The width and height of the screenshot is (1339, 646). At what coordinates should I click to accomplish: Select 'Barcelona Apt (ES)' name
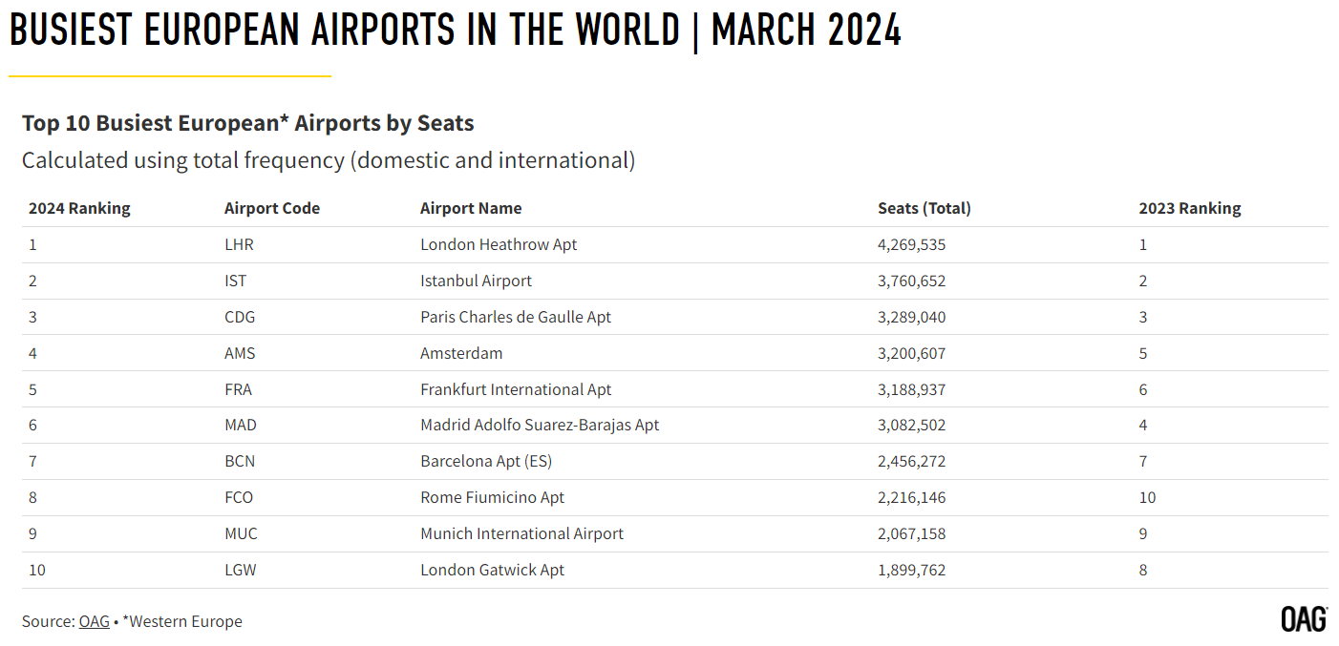point(486,461)
